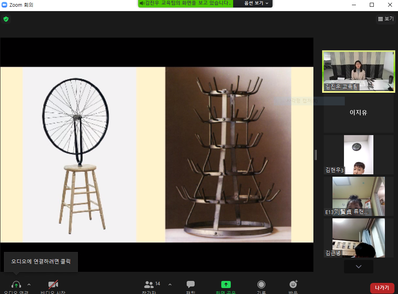Select 이지유 participant tile
This screenshot has width=398, height=294.
click(x=358, y=113)
